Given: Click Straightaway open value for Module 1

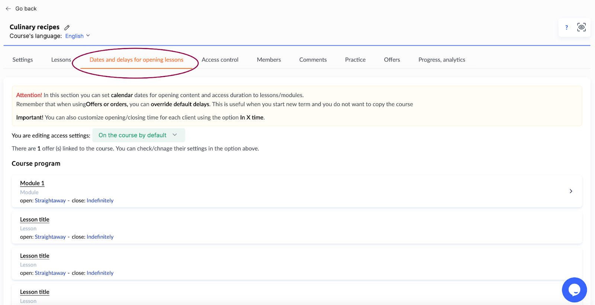Looking at the screenshot, I should [x=50, y=200].
